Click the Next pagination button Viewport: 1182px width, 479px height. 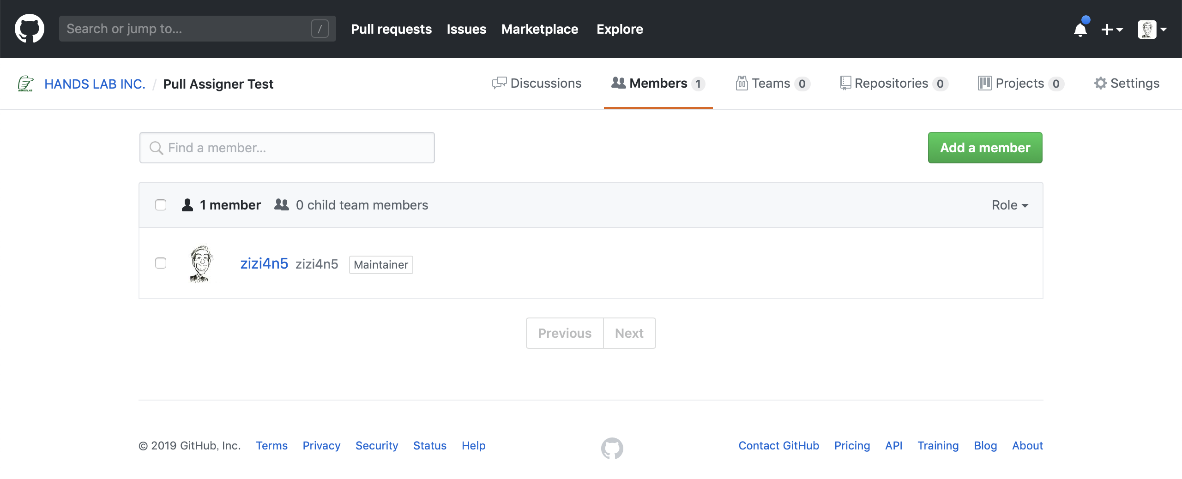click(629, 333)
